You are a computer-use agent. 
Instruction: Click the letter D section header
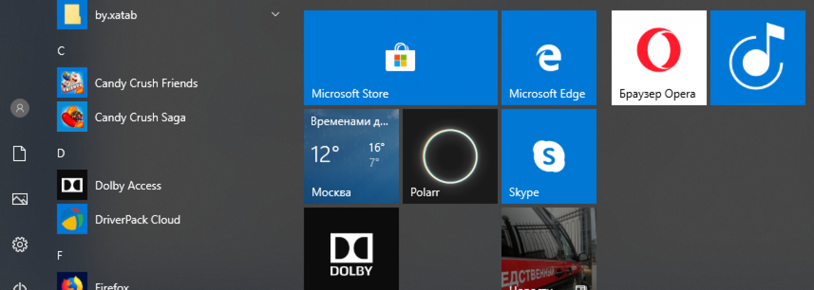tap(61, 153)
